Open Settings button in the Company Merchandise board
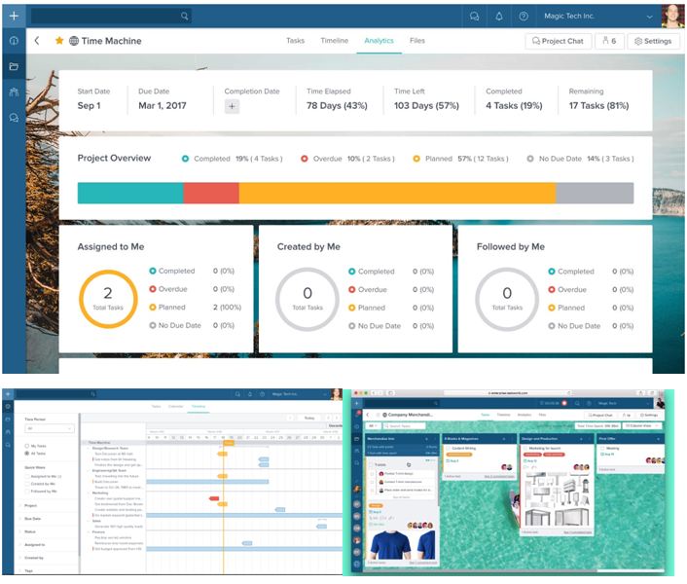Screen dimensions: 687x584 pyautogui.click(x=649, y=415)
